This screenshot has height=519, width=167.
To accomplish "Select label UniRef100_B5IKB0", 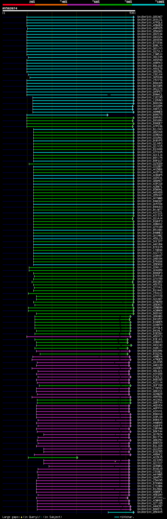I will coord(150,230).
